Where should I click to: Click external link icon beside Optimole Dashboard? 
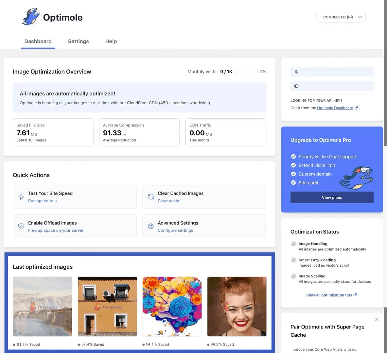[356, 108]
